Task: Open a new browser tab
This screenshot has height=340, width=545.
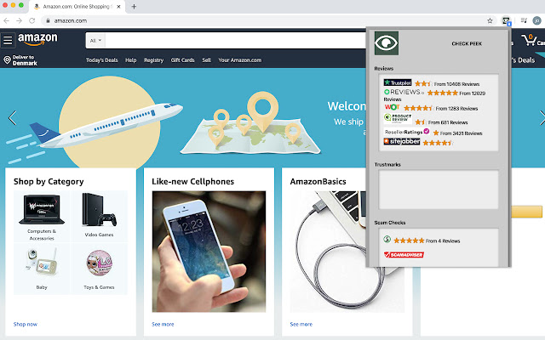Action: point(134,6)
